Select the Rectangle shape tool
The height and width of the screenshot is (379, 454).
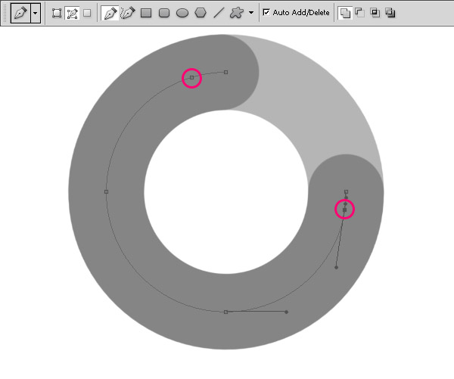pos(146,13)
